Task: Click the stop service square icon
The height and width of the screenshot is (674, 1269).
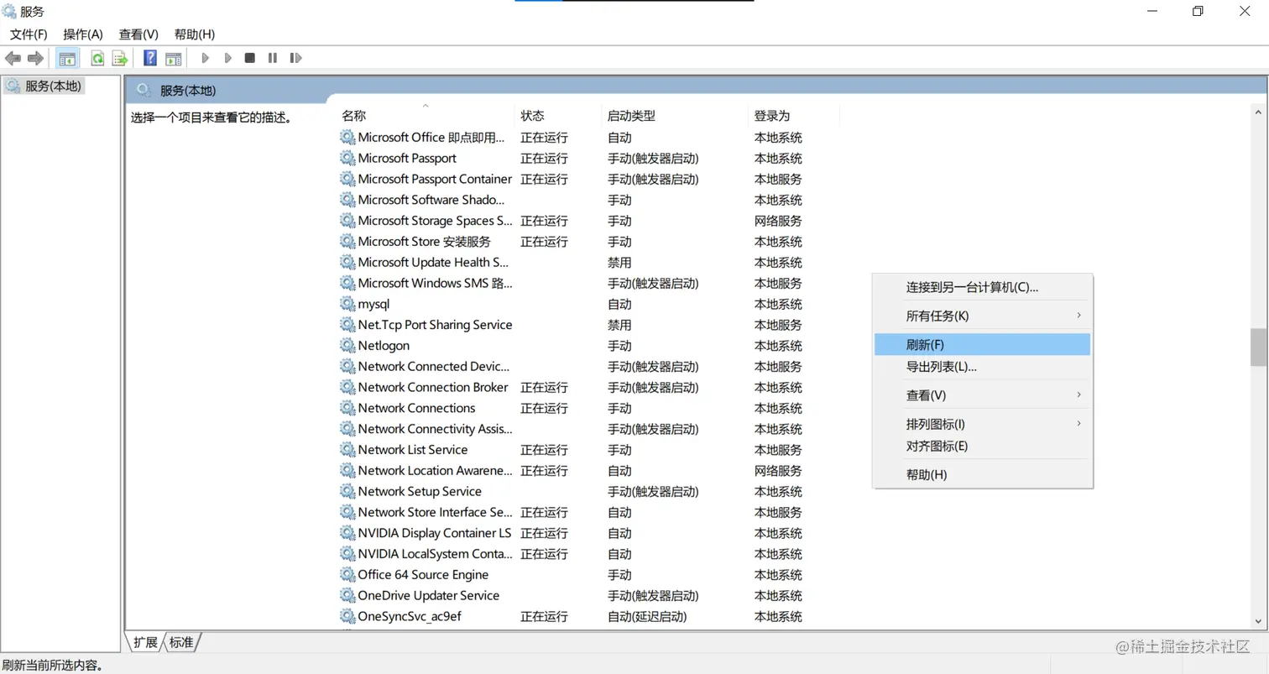Action: [x=249, y=58]
